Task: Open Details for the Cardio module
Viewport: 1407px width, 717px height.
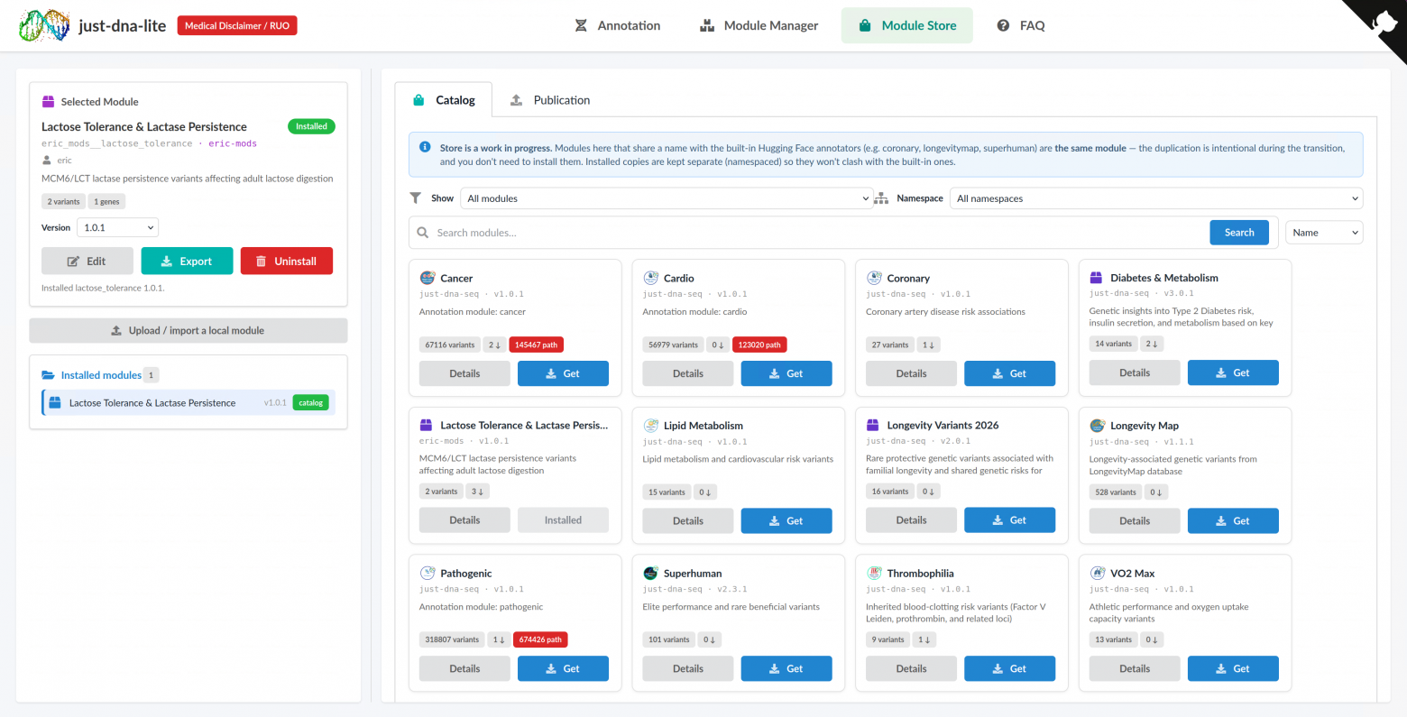Action: pos(688,373)
